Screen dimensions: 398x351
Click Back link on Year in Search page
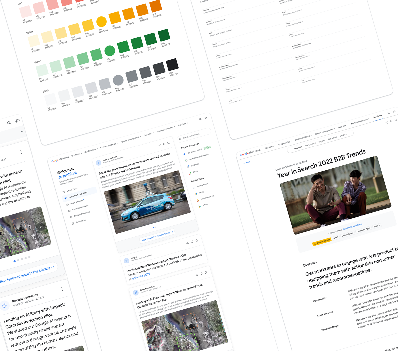(x=247, y=162)
